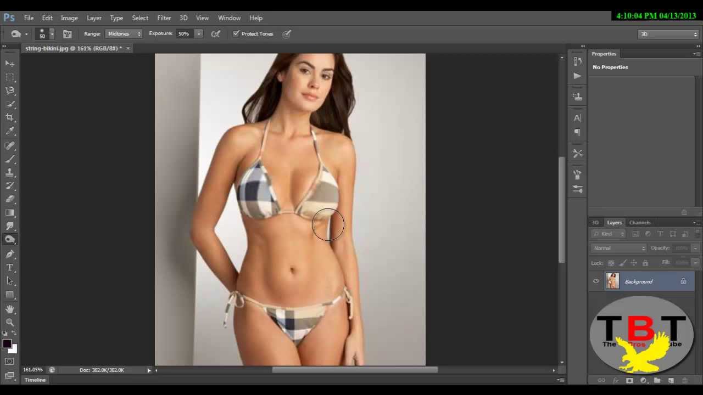The image size is (703, 395).
Task: Toggle lock transparent pixels
Action: (x=611, y=263)
